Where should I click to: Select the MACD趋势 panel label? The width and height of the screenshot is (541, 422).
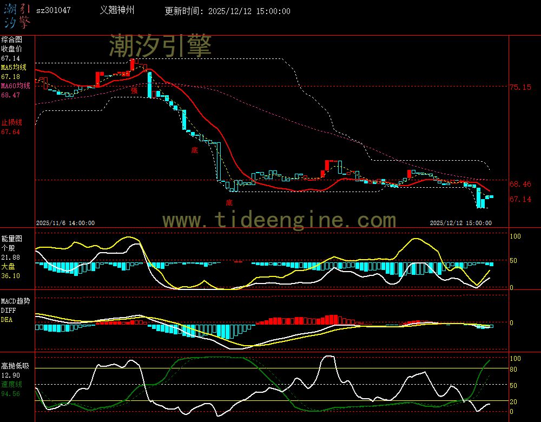click(x=15, y=301)
